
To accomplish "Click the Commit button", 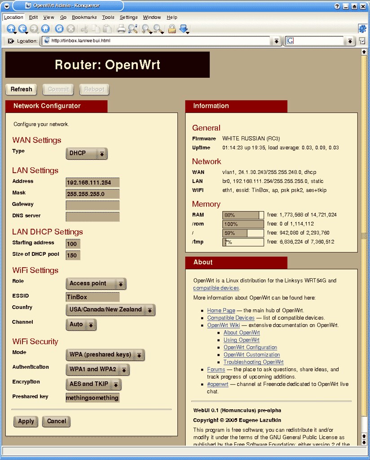I will coord(58,89).
